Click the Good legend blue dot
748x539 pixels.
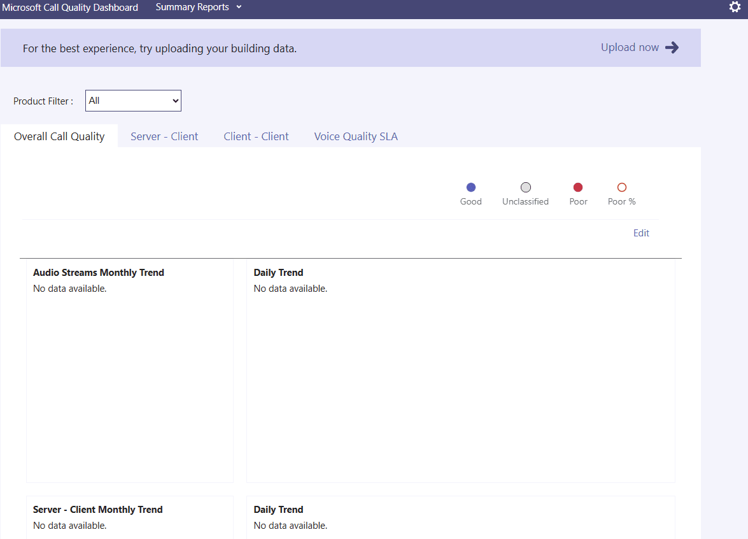coord(471,187)
